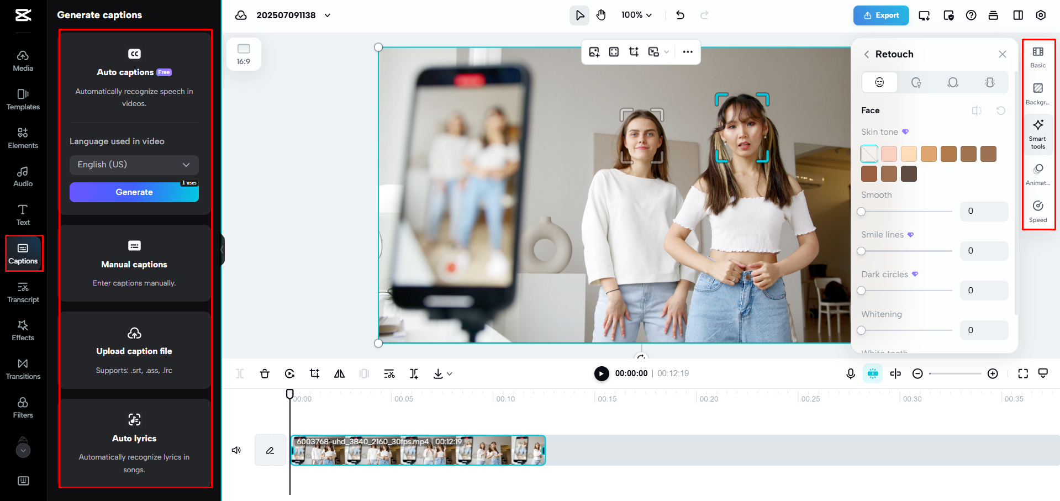Open the Audio panel
The height and width of the screenshot is (501, 1060).
point(23,176)
